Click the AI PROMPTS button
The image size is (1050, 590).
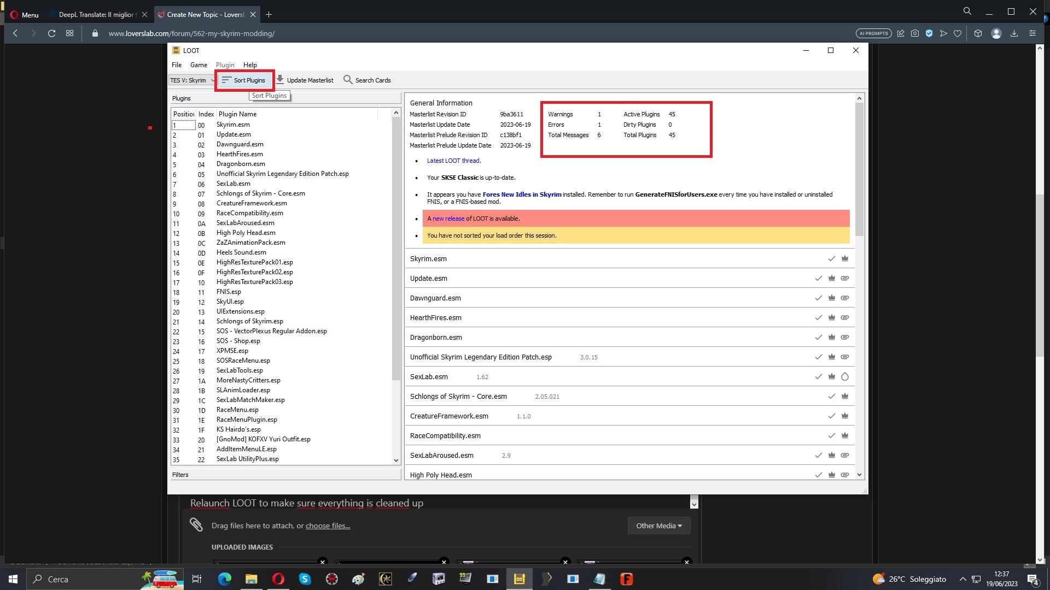[x=873, y=33]
